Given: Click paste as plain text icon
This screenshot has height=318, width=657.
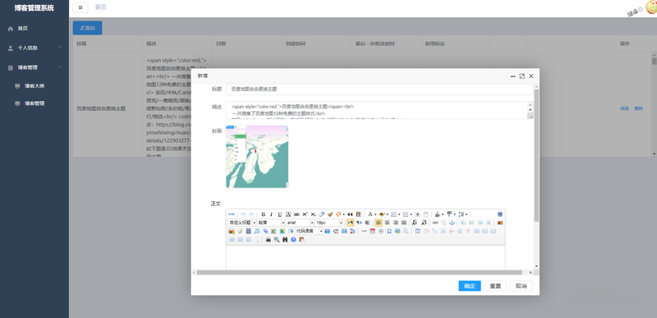Looking at the screenshot, I should pyautogui.click(x=358, y=214).
